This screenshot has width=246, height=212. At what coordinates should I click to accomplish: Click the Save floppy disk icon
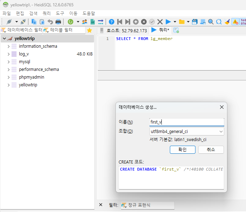pos(195,22)
